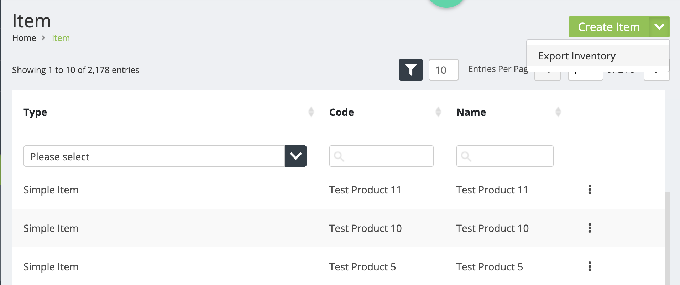Expand Create Item dropdown arrow

(x=659, y=27)
